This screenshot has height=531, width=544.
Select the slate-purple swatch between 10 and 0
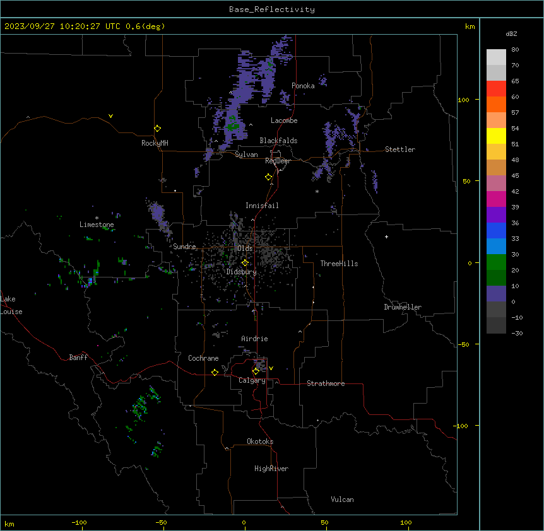[x=496, y=294]
